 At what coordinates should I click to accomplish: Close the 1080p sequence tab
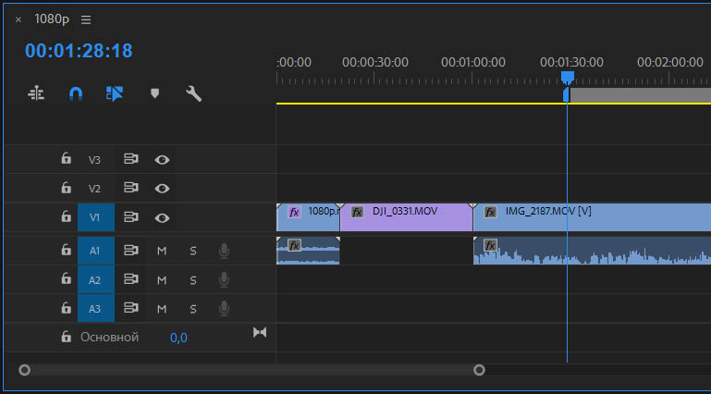[x=18, y=19]
